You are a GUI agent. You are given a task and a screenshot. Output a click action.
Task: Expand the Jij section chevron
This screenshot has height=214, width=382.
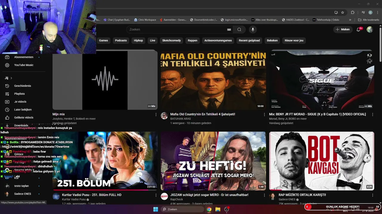click(x=11, y=78)
